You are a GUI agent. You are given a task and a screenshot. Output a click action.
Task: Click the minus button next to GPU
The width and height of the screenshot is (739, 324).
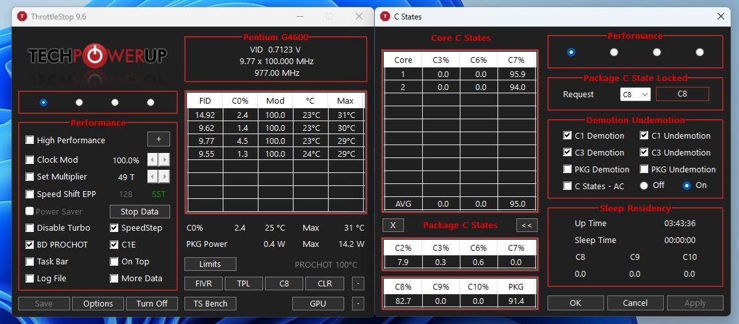[358, 303]
